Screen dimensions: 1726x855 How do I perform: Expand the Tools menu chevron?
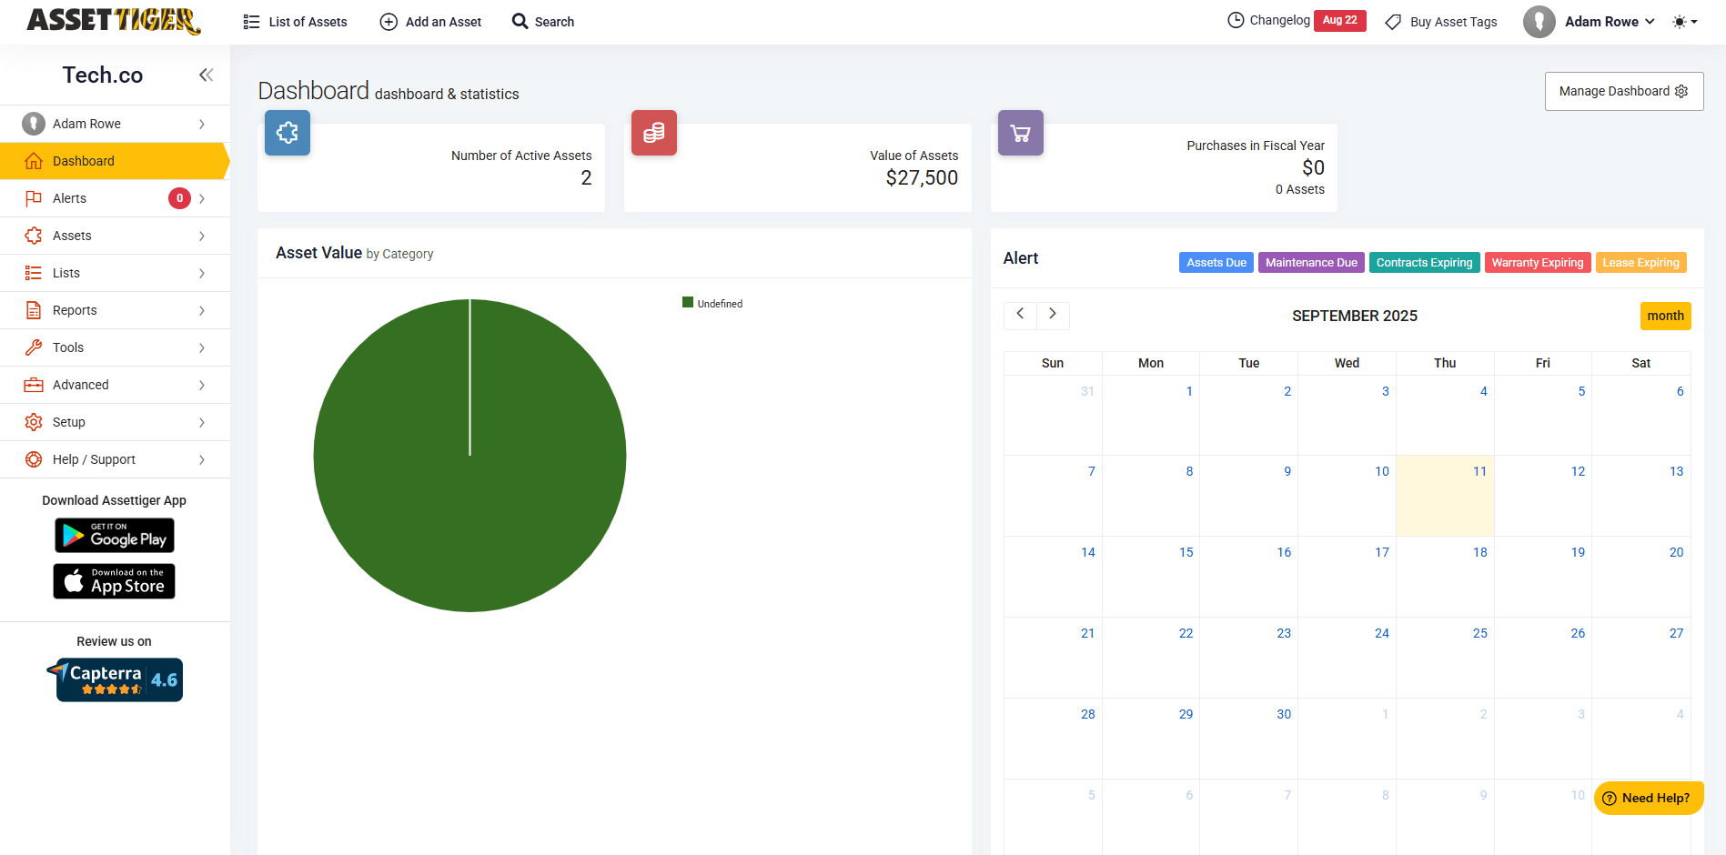pyautogui.click(x=202, y=347)
